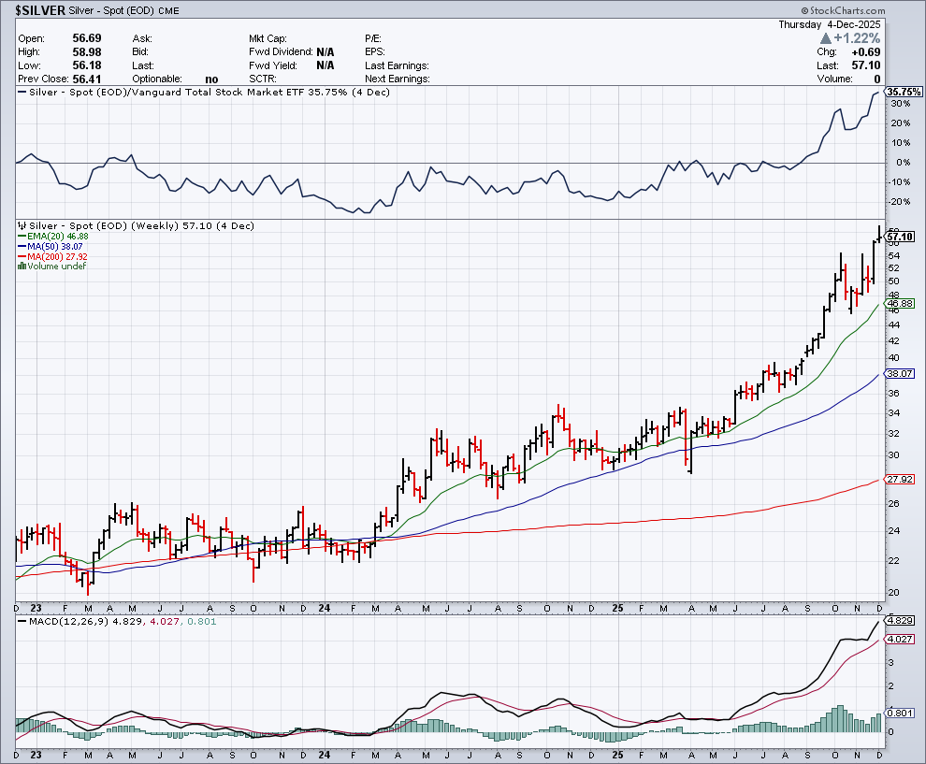Click the black MACD legend line marker
This screenshot has width=926, height=764.
pyautogui.click(x=21, y=621)
